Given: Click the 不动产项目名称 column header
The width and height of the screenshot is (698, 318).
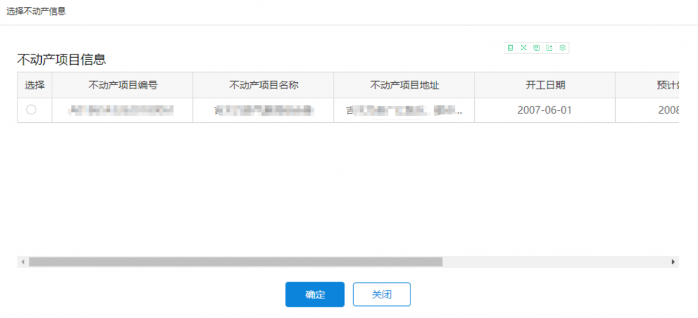Looking at the screenshot, I should coord(263,86).
